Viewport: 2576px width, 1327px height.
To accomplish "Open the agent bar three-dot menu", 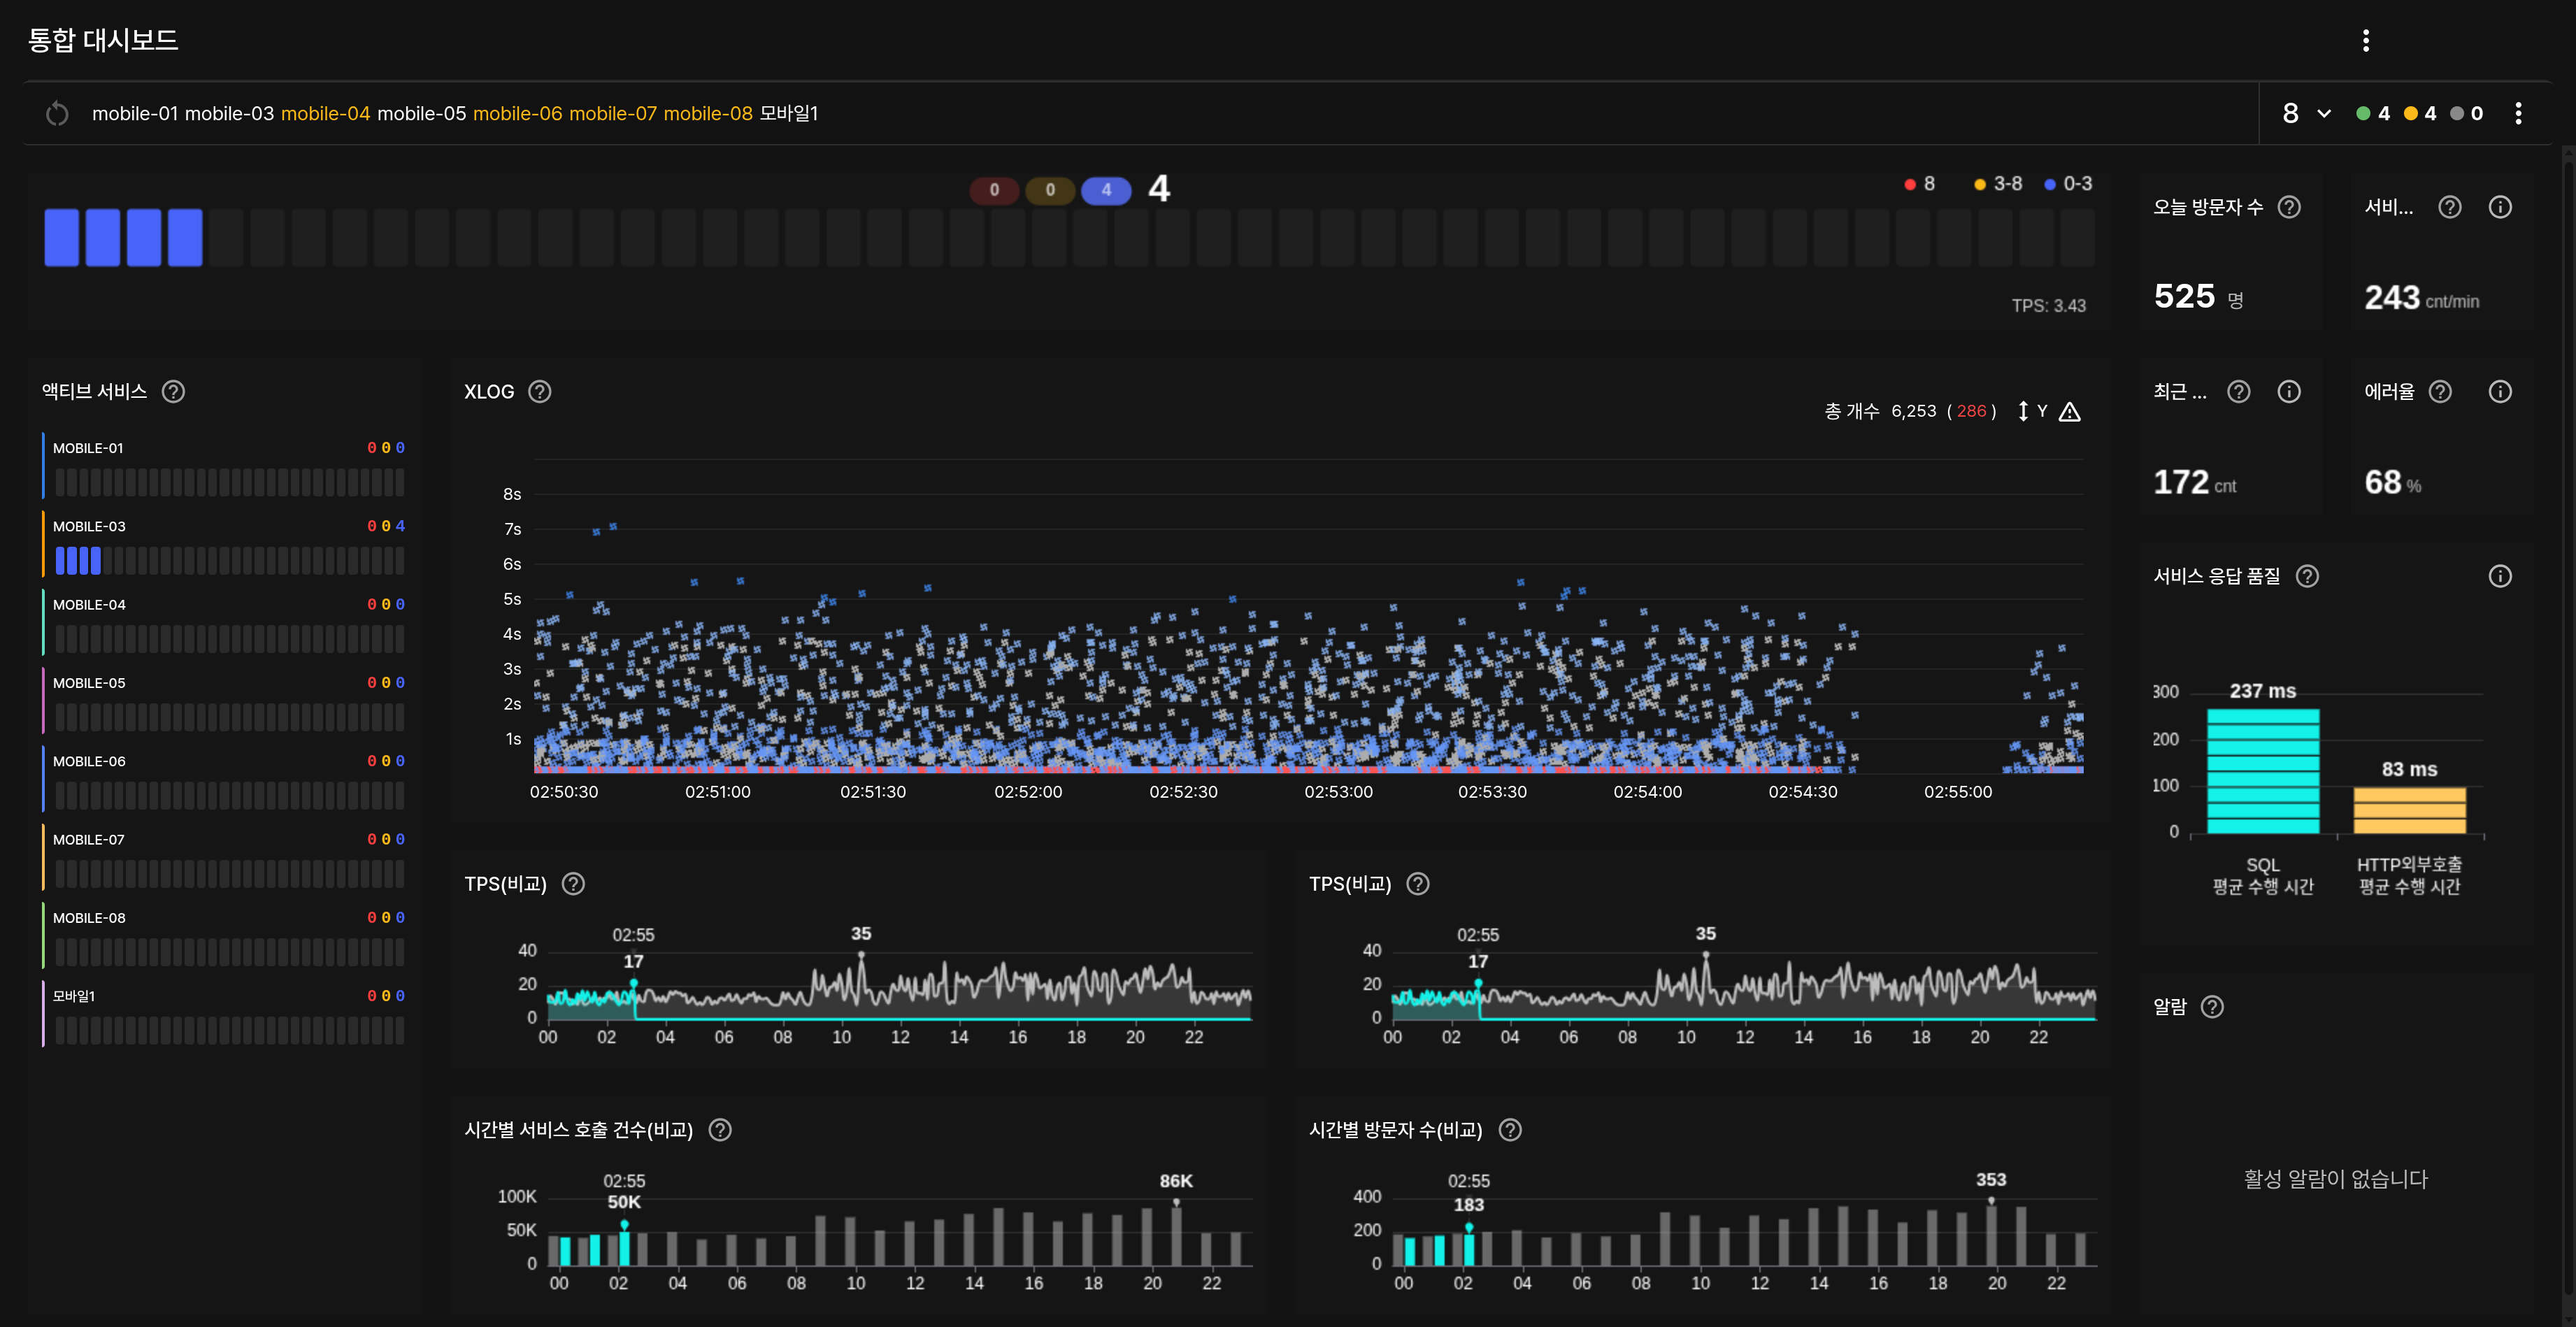I will tap(2518, 114).
